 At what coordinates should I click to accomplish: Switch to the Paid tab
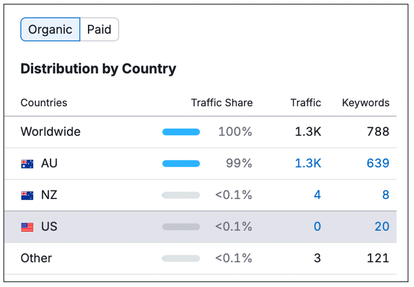[x=99, y=30]
